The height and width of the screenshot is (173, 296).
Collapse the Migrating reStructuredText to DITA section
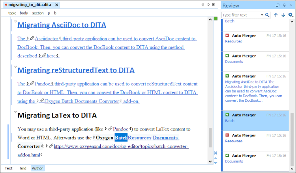(x=15, y=67)
